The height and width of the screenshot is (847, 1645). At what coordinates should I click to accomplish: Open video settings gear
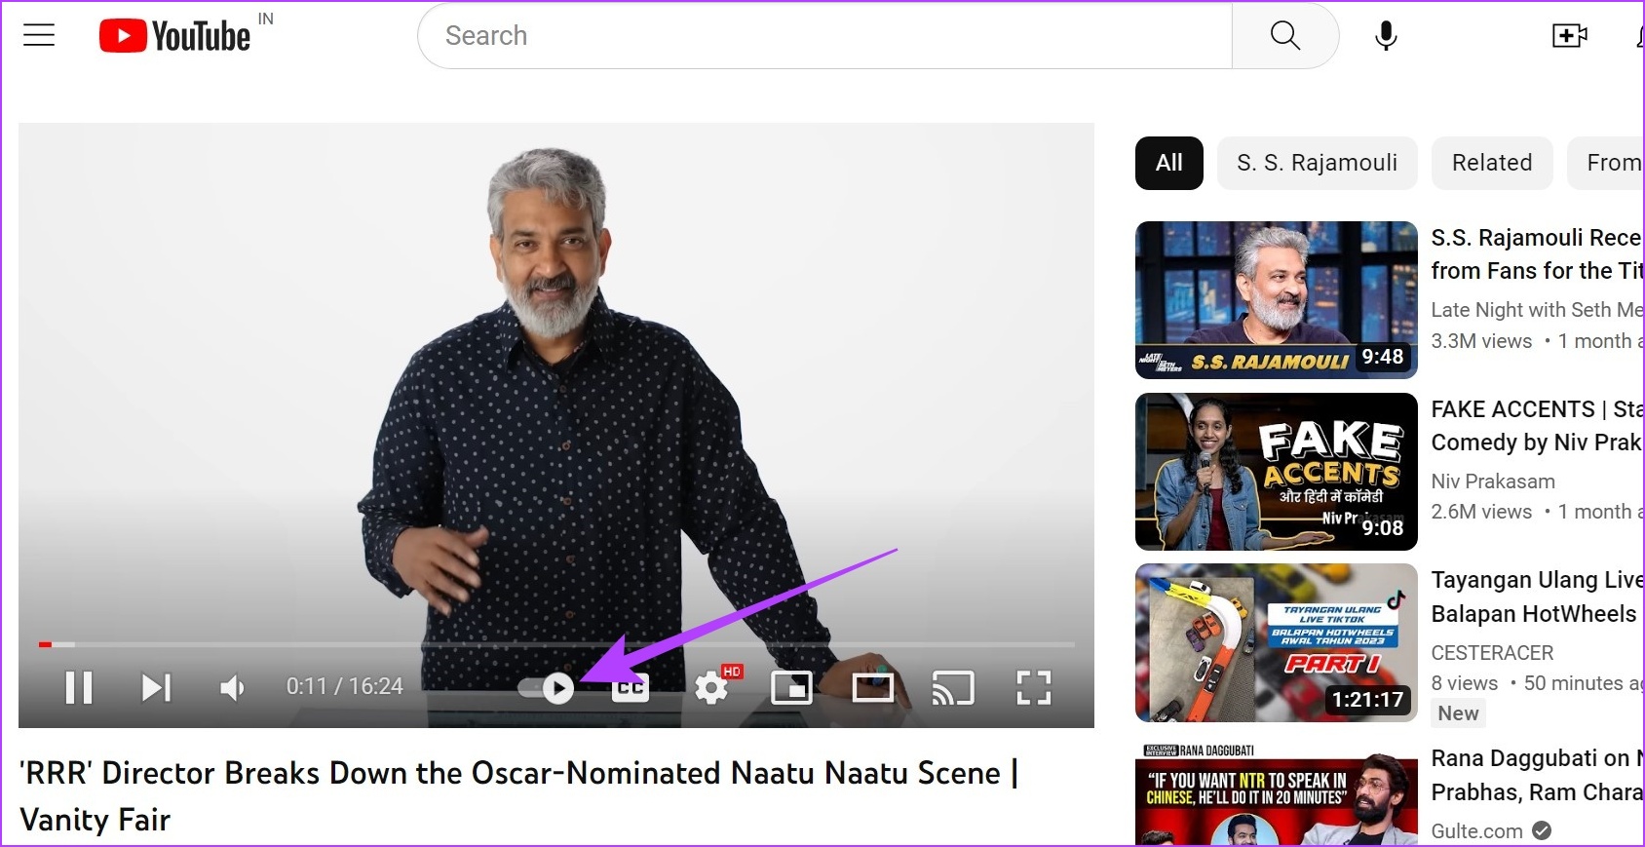click(x=711, y=688)
